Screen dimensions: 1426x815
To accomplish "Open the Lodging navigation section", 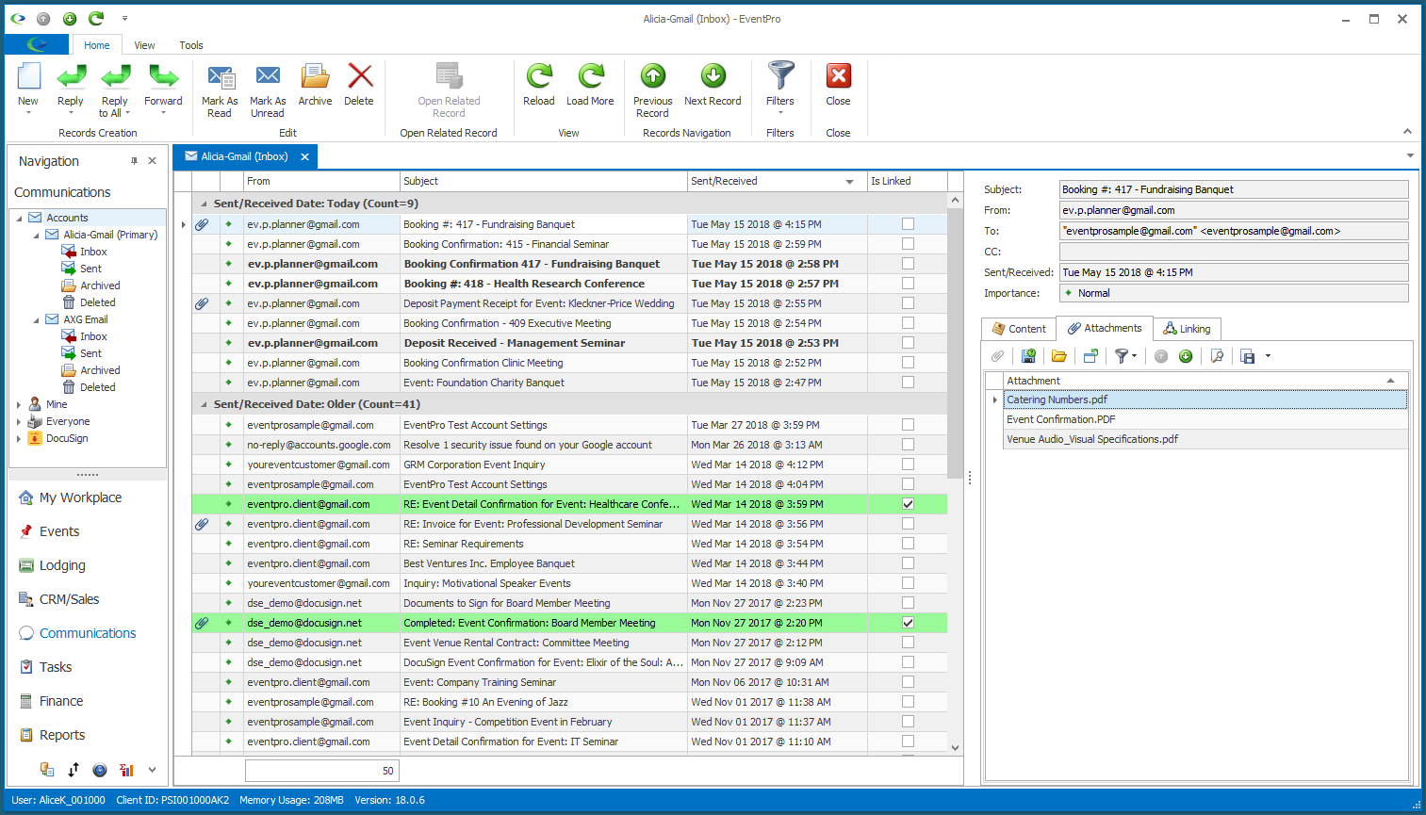I will pyautogui.click(x=62, y=565).
